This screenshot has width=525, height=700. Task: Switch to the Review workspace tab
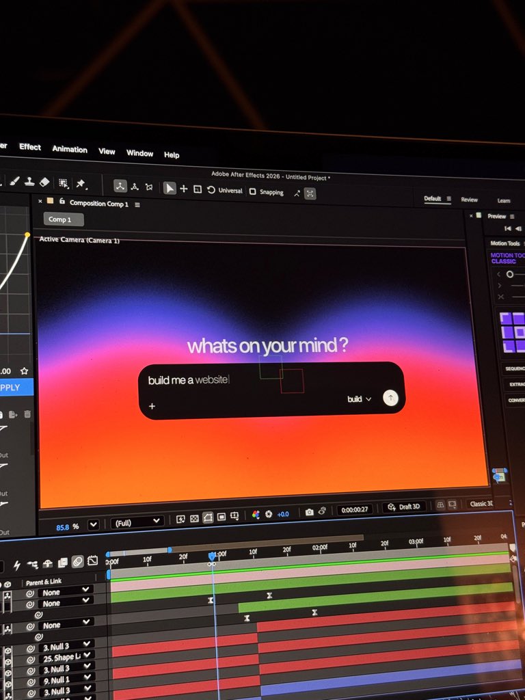click(469, 200)
